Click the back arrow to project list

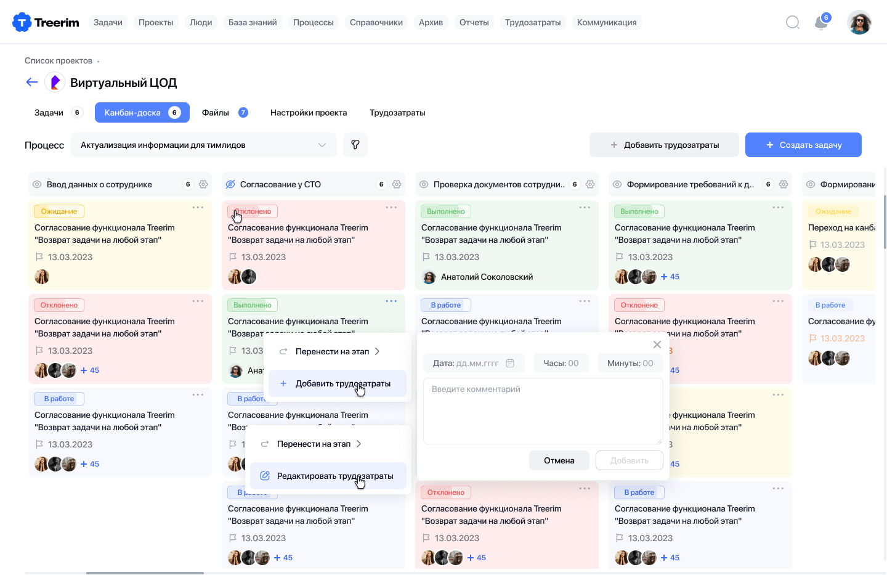coord(32,82)
